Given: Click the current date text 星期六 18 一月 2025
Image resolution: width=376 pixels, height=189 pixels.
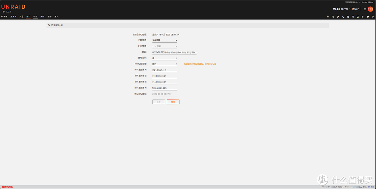Looking at the screenshot, I should 166,34.
